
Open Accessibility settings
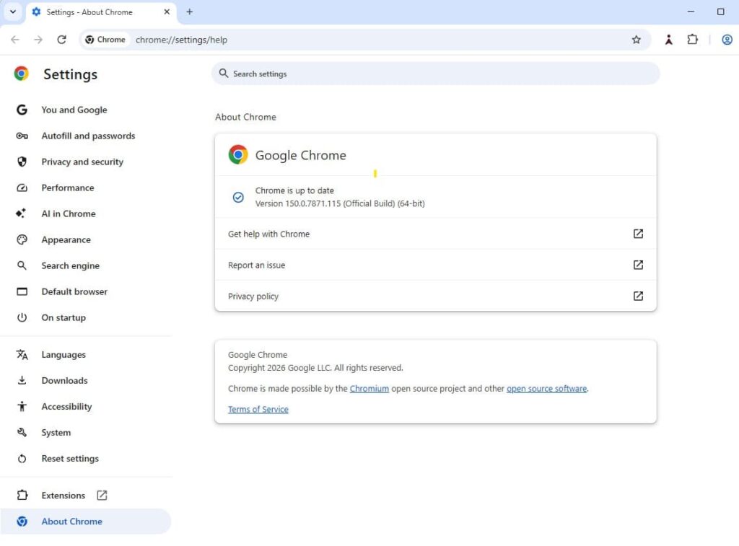point(87,406)
